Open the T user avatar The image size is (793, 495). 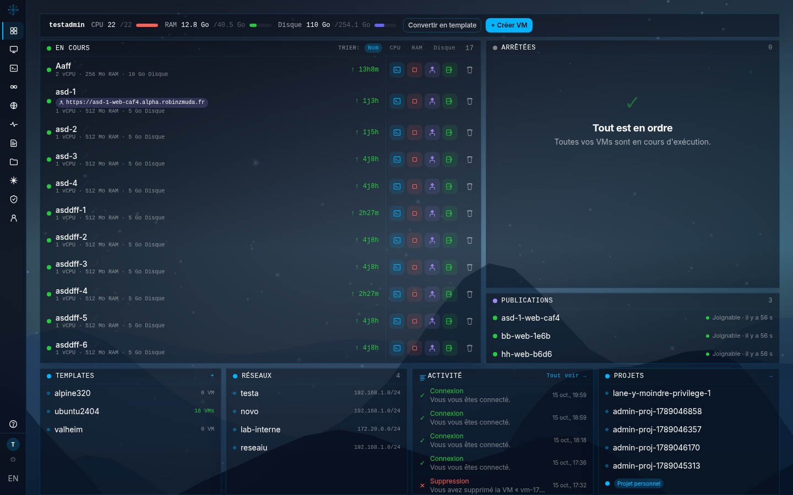click(x=13, y=444)
